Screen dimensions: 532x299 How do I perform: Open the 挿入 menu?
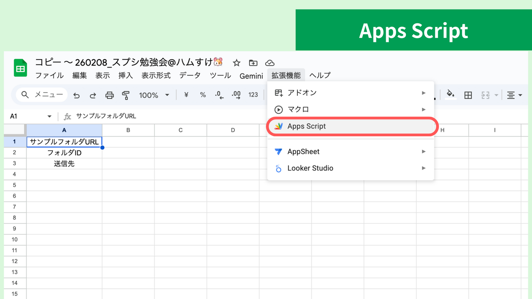point(125,76)
